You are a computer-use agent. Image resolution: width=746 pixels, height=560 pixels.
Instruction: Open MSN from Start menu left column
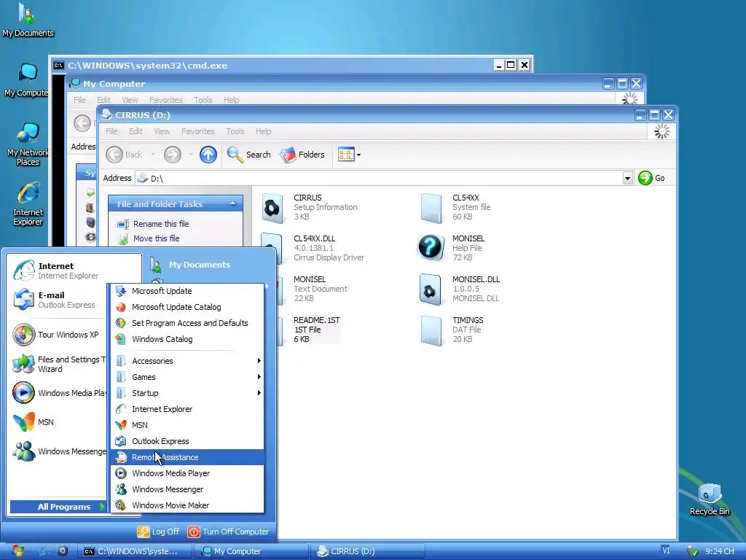(x=60, y=422)
